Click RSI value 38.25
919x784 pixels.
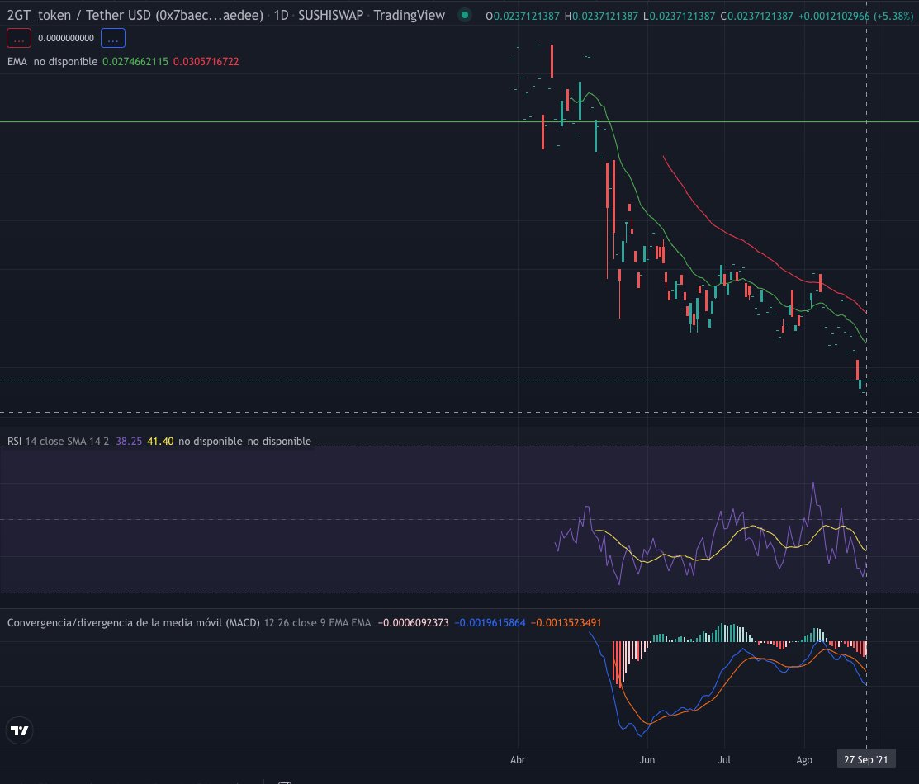point(129,442)
